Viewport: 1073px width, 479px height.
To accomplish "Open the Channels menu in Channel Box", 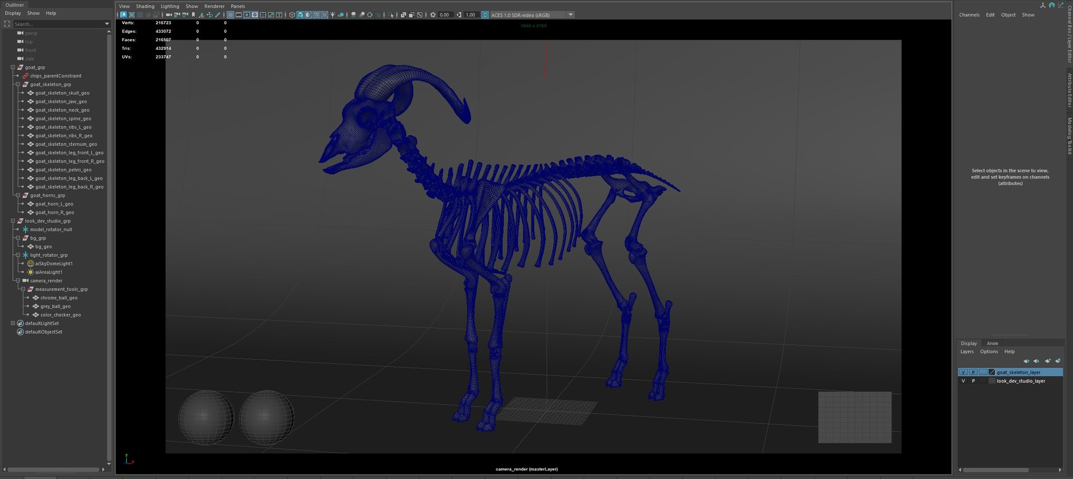I will click(969, 15).
